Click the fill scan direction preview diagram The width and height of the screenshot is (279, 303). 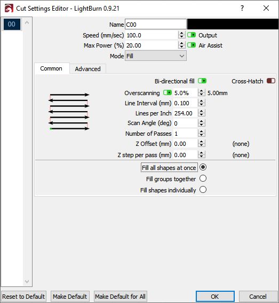click(69, 112)
